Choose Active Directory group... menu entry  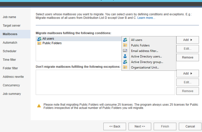[x=149, y=62]
